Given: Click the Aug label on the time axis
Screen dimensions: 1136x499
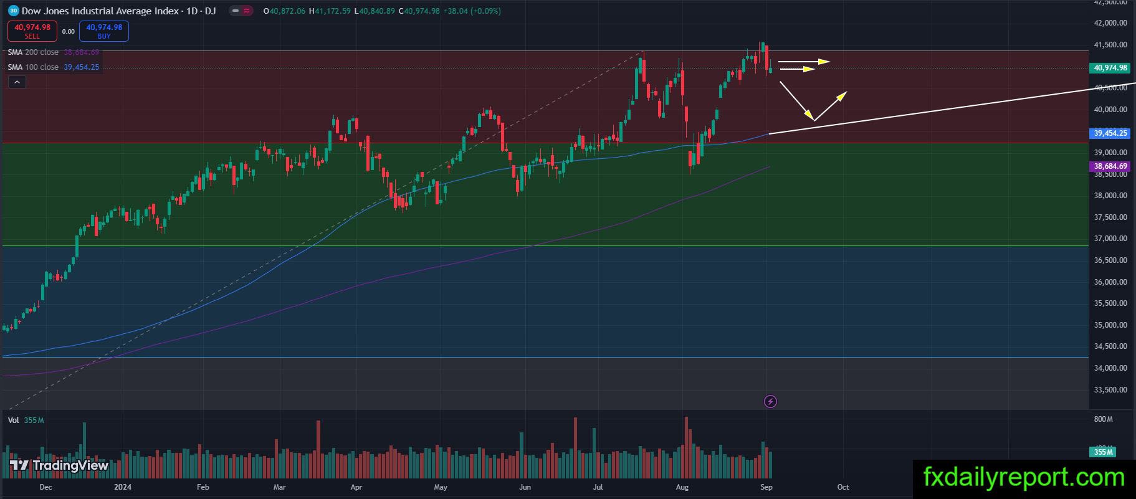Looking at the screenshot, I should [x=682, y=487].
